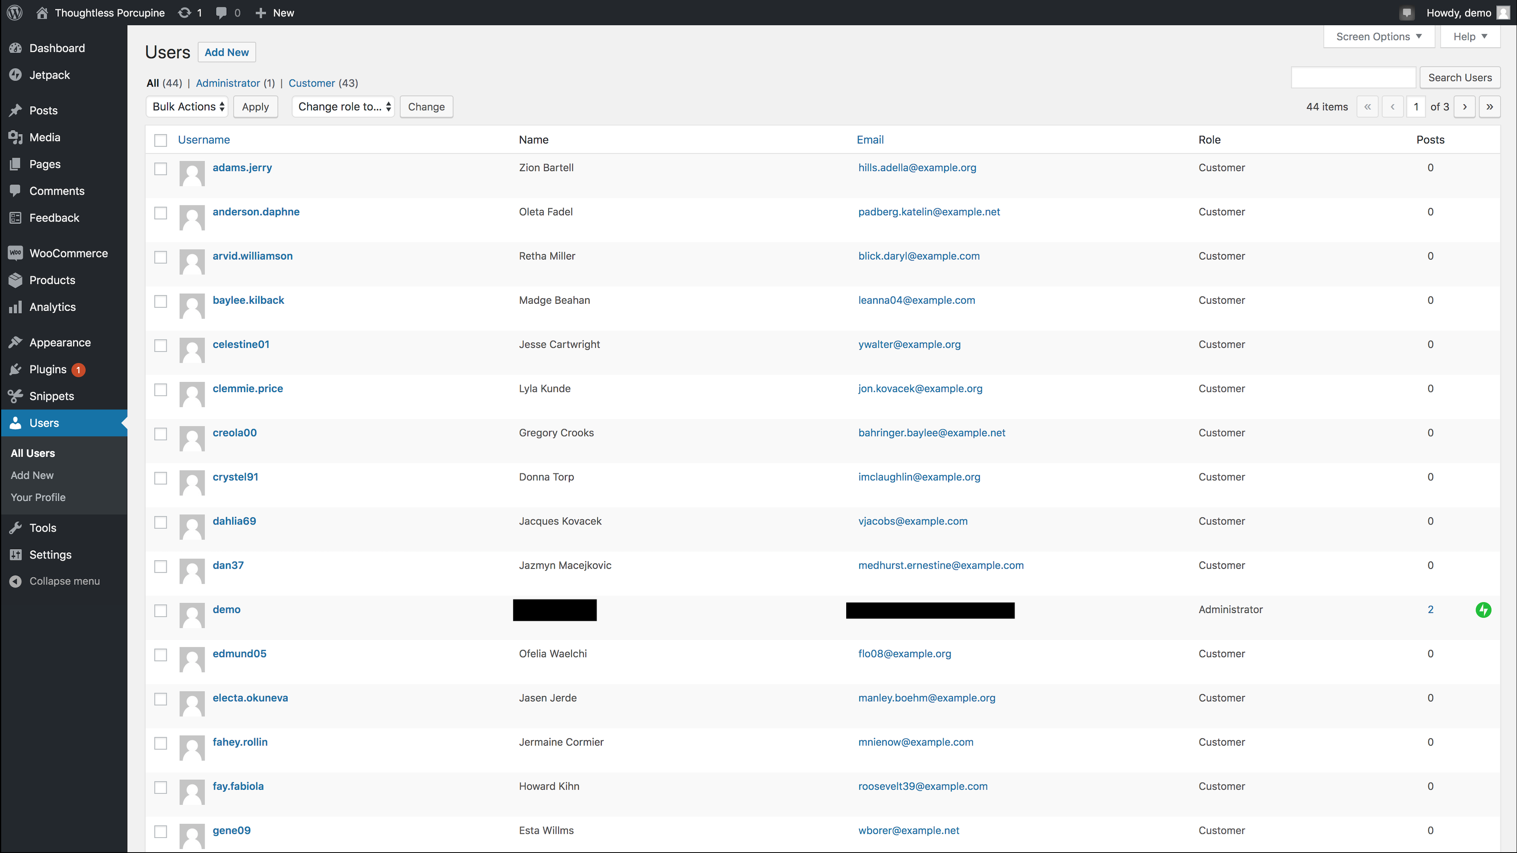The image size is (1517, 853).
Task: Show All users filter
Action: pos(152,83)
